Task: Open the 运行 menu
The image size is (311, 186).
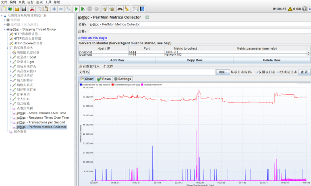Action: pos(30,2)
